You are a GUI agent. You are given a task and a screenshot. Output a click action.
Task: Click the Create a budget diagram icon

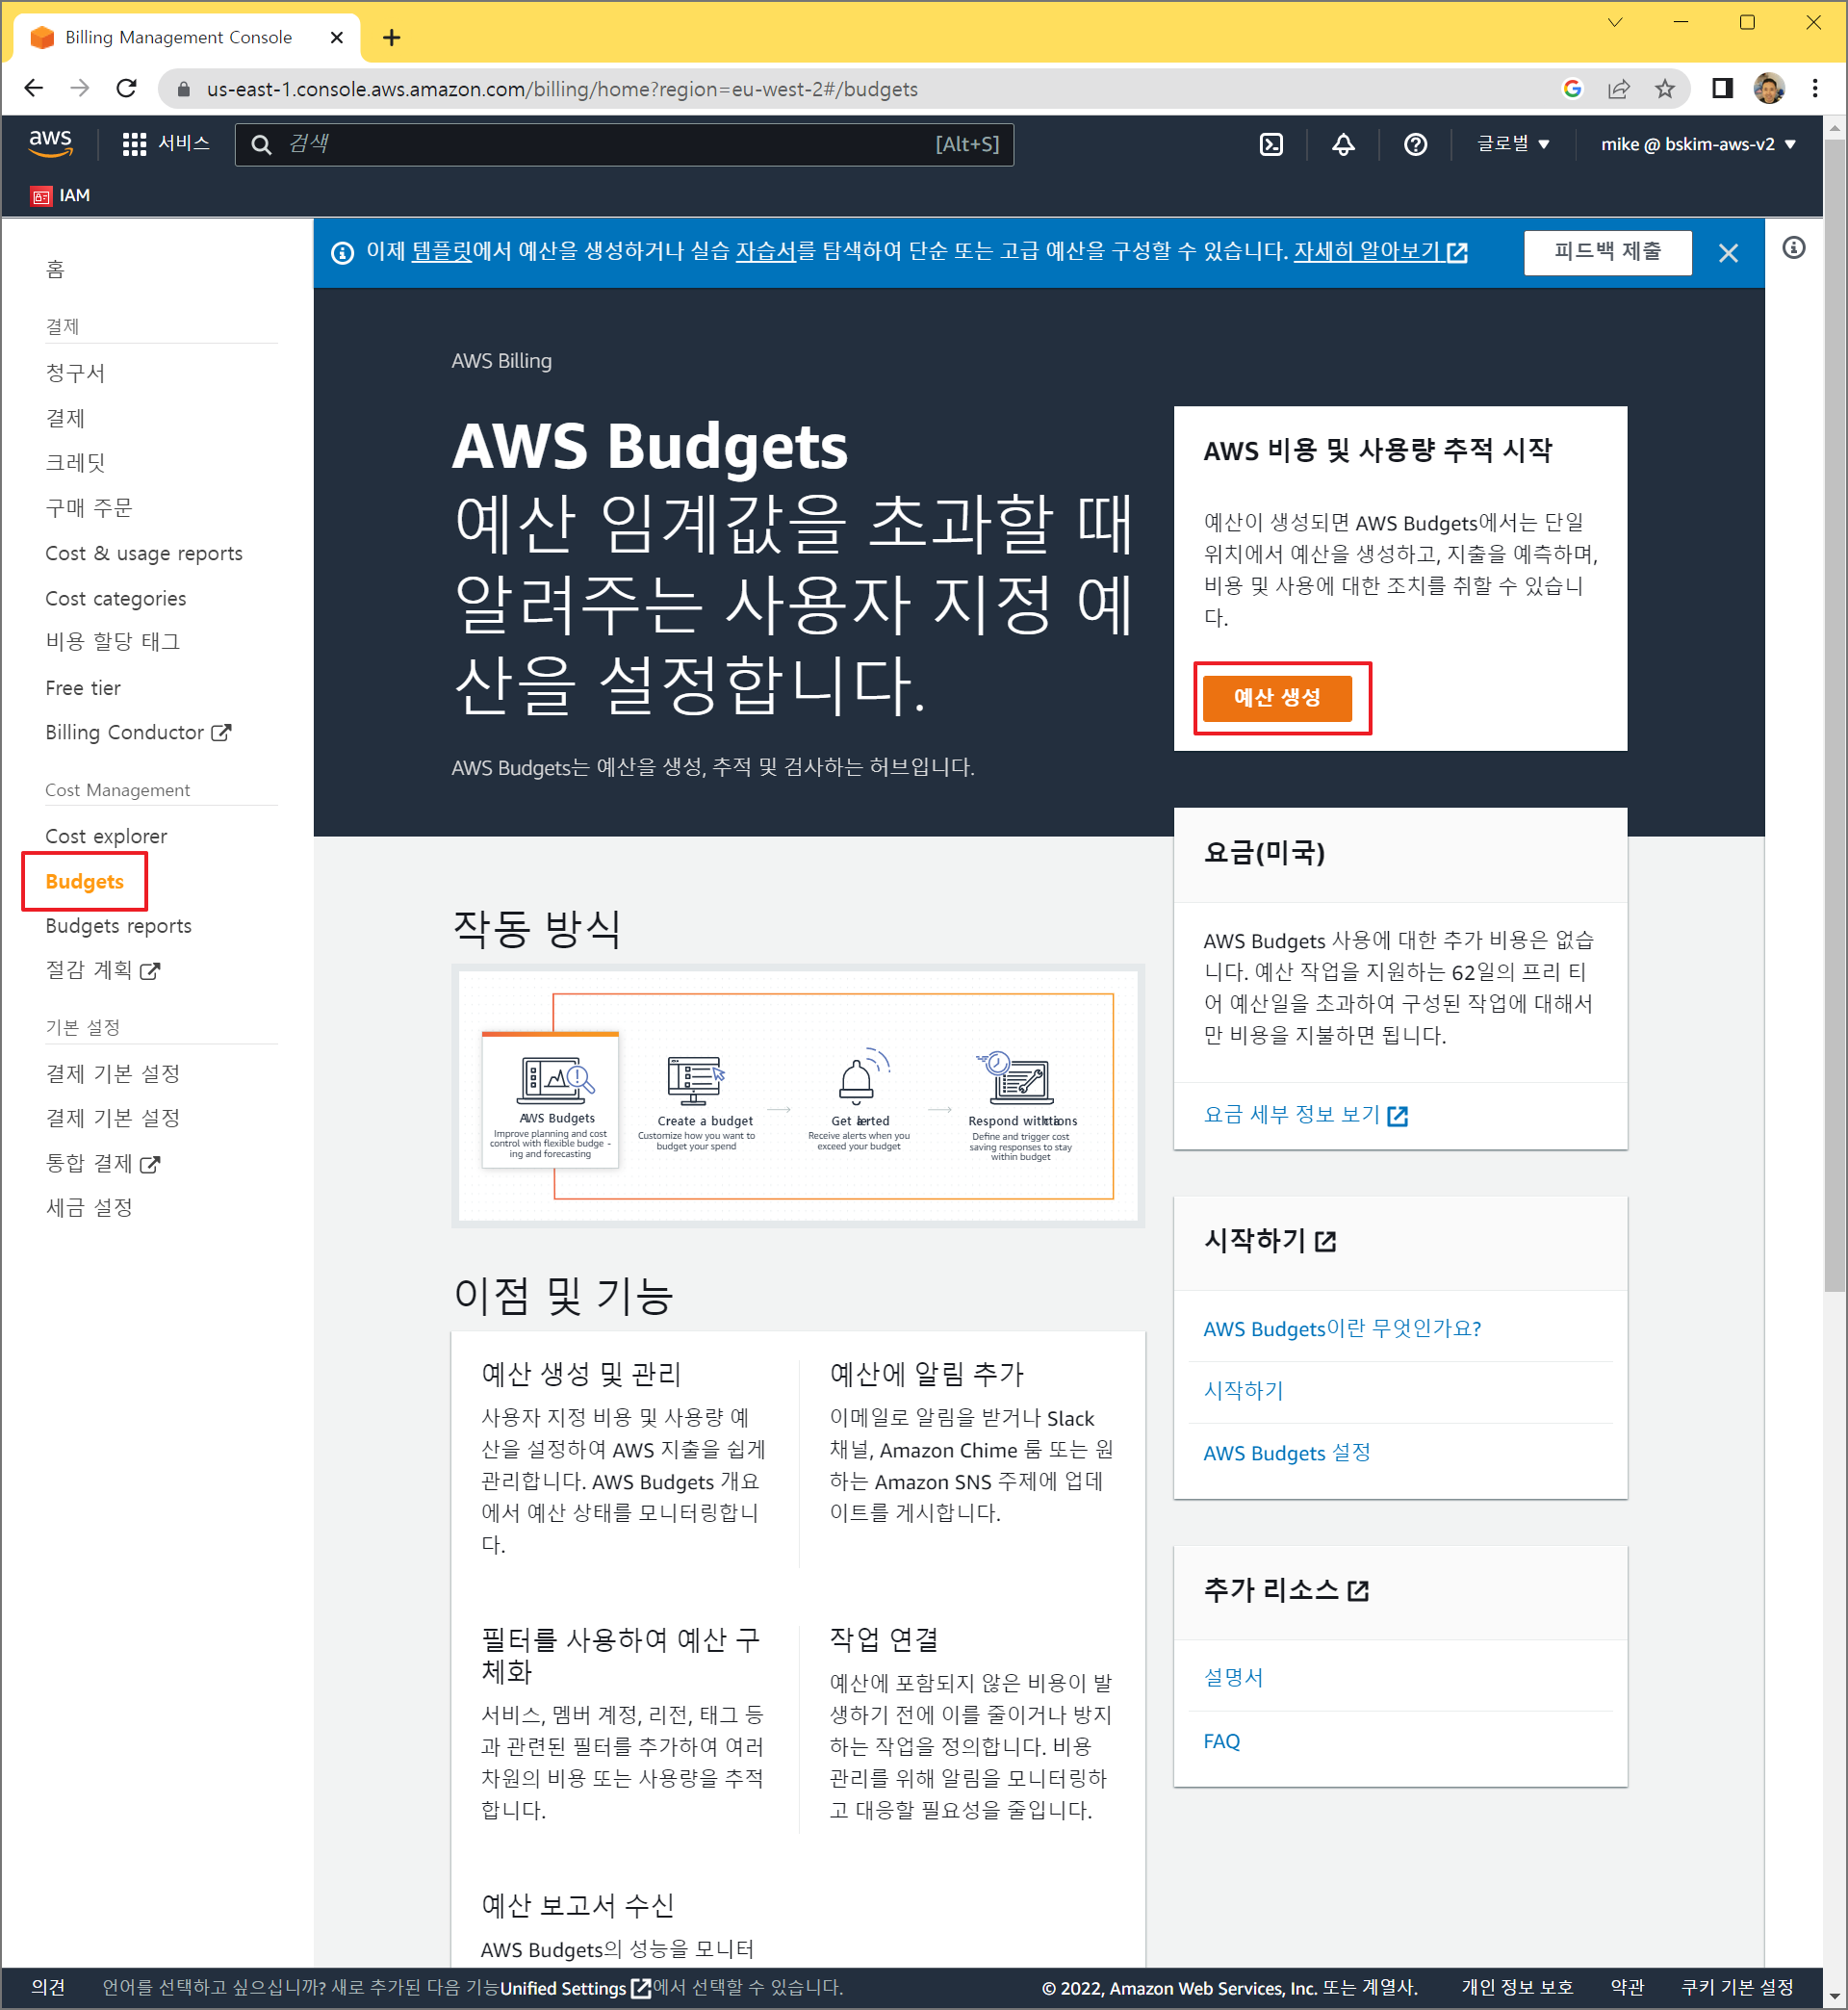point(695,1080)
